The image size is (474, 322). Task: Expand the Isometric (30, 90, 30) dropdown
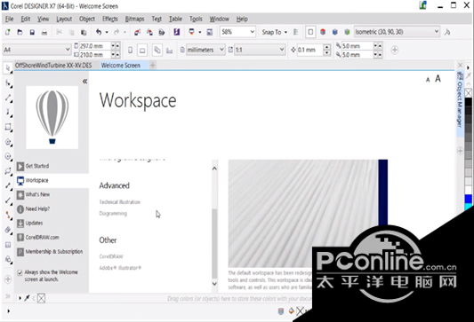[437, 32]
